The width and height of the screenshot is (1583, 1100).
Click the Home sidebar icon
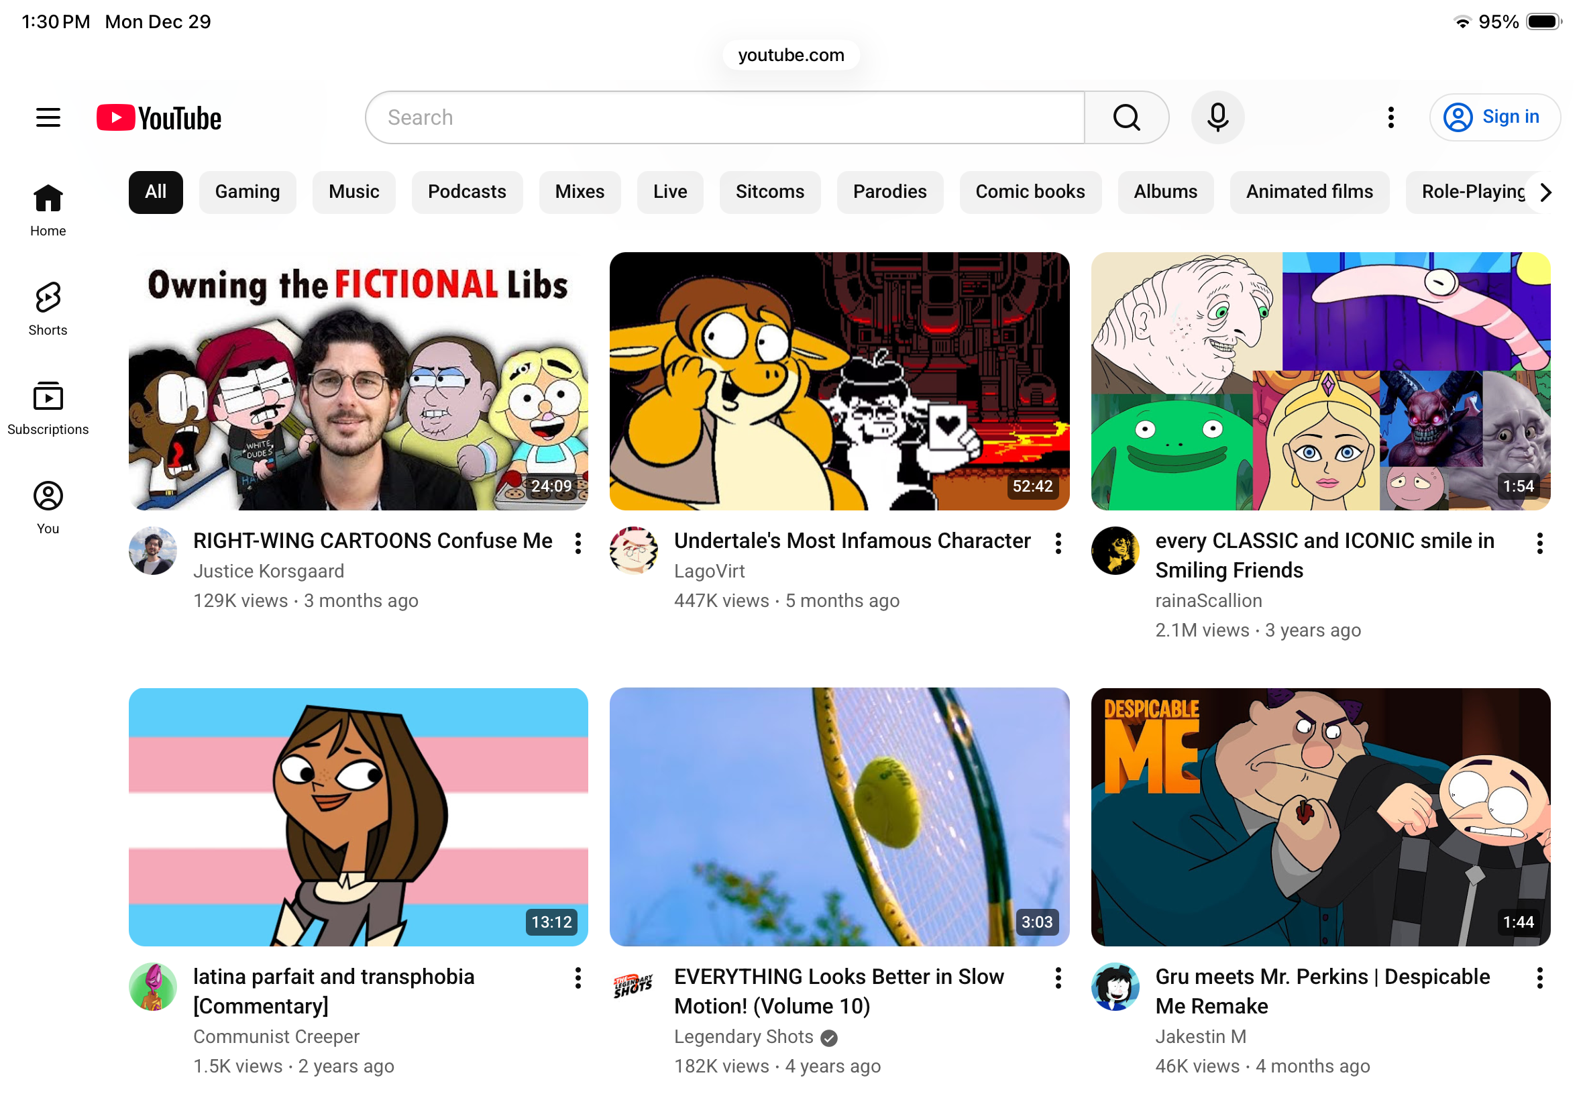point(48,209)
